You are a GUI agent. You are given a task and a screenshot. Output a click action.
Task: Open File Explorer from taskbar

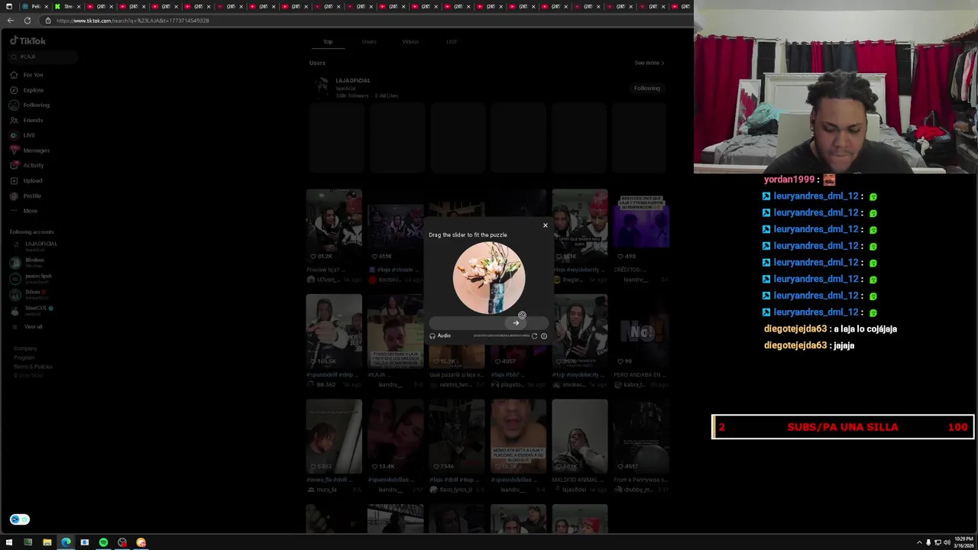47,542
